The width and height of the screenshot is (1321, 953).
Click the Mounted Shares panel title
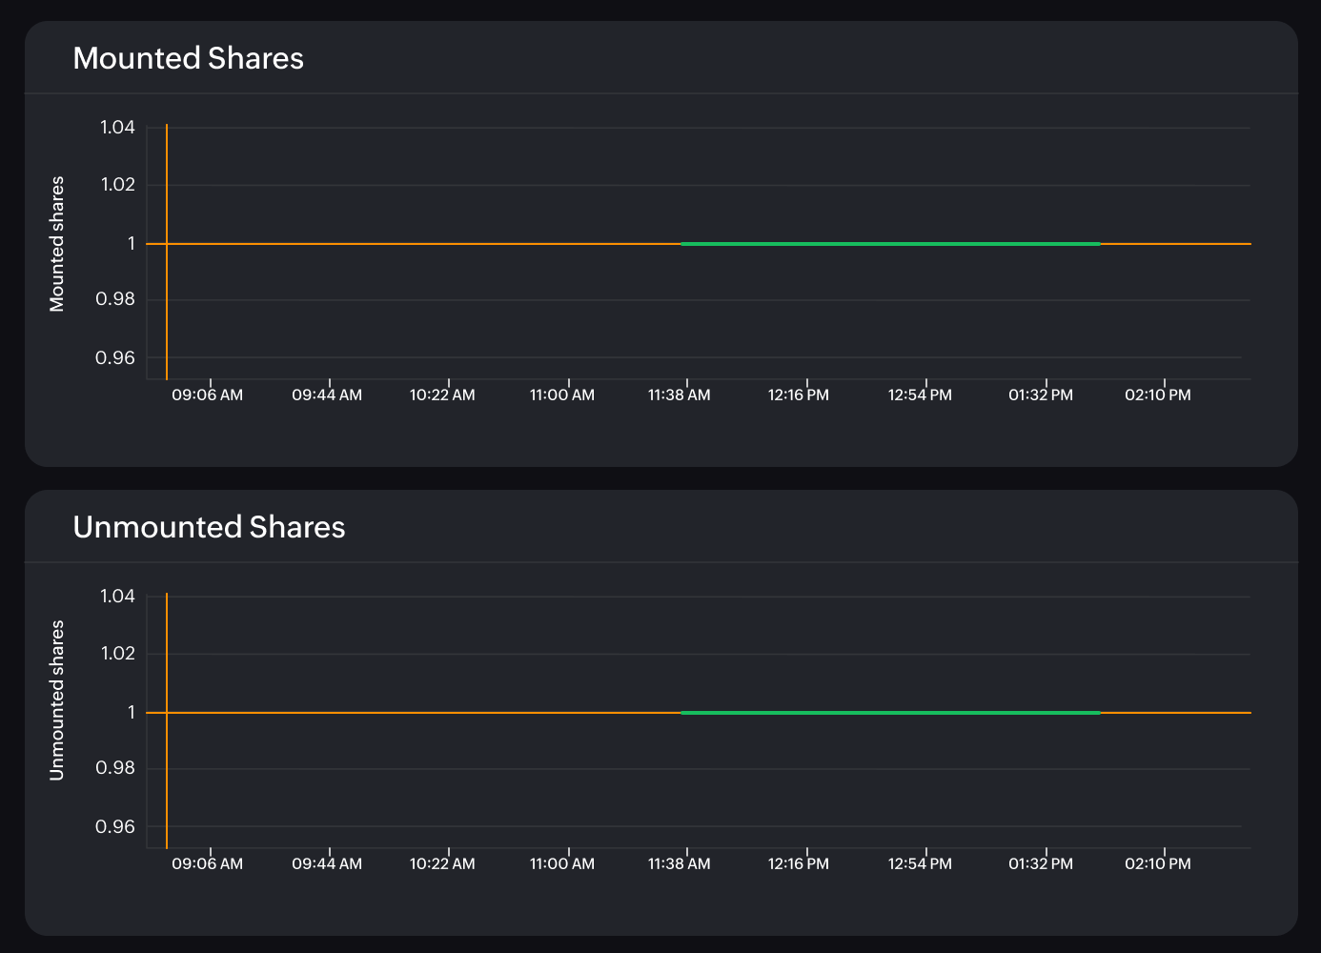pos(188,58)
